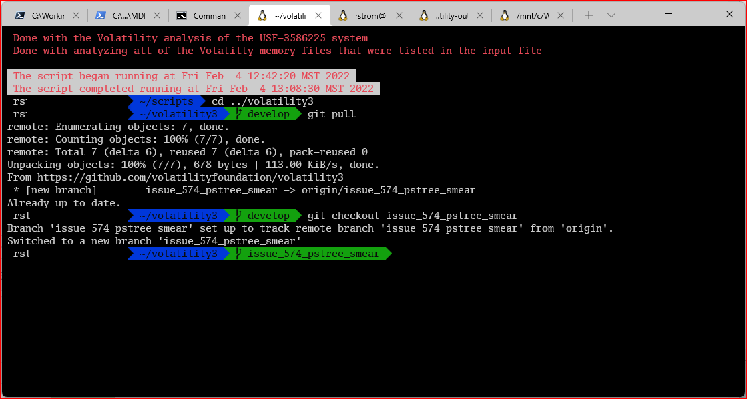This screenshot has height=399, width=747.
Task: Open the new tab dropdown chevron
Action: point(611,14)
